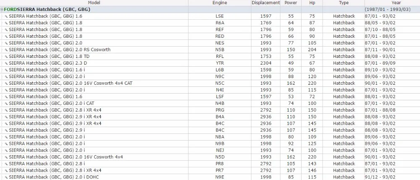Click engine code N4B
Image resolution: width=420 pixels, height=180 pixels.
[x=220, y=103]
